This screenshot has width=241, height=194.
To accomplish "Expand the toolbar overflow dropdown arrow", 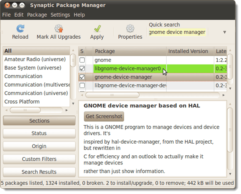I will point(224,32).
